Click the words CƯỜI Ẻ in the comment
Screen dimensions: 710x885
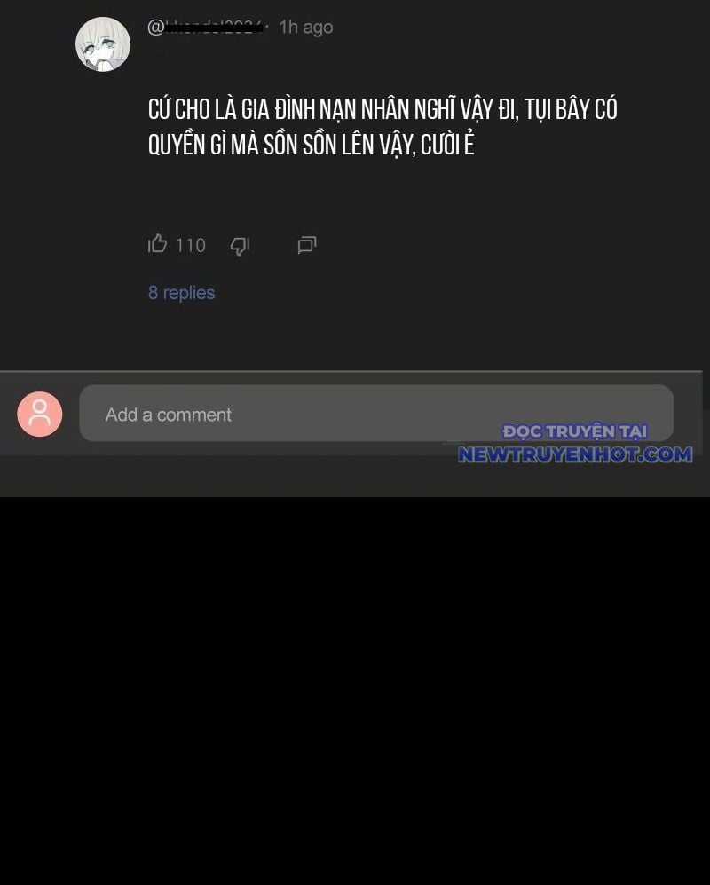pyautogui.click(x=447, y=145)
